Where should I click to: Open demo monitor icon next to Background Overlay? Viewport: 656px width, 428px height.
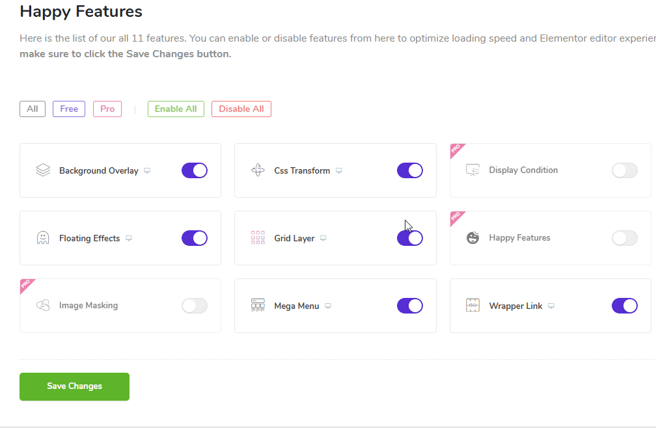(147, 170)
